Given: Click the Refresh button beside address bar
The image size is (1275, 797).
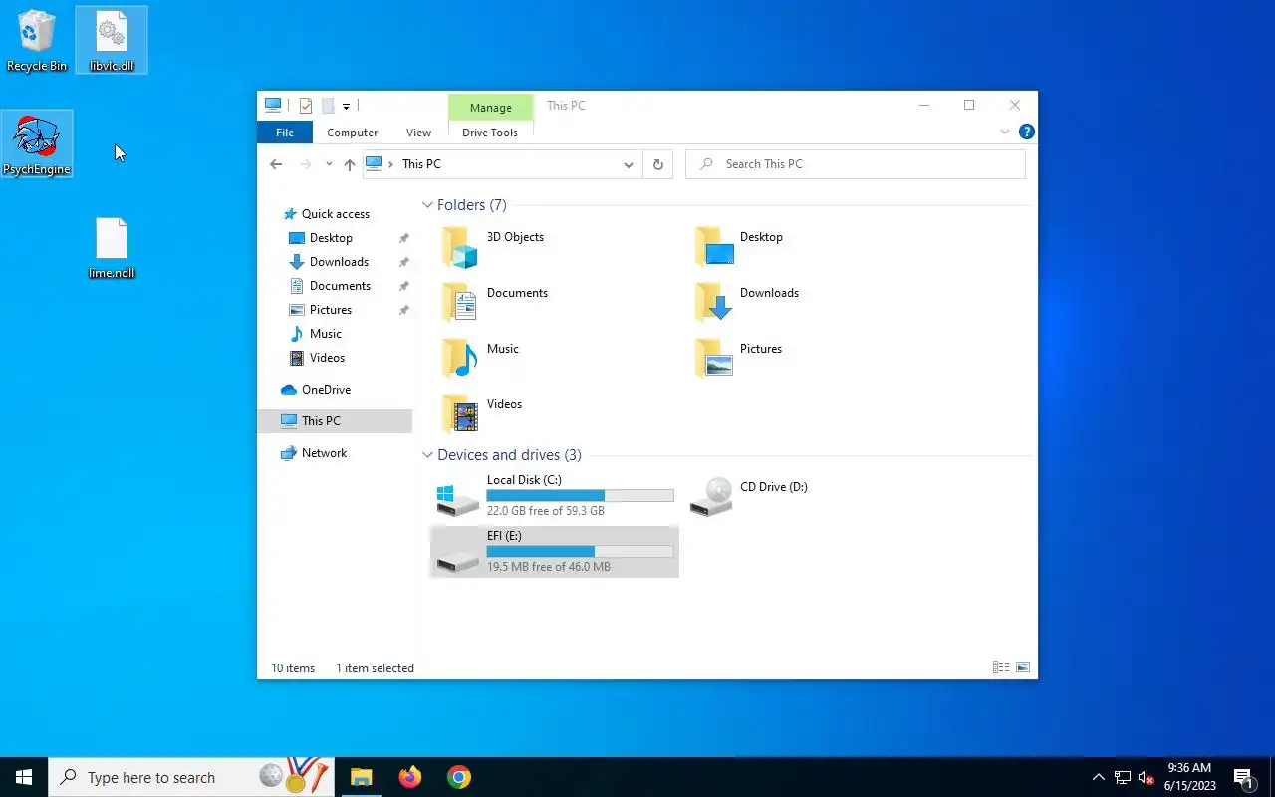Looking at the screenshot, I should click(x=657, y=164).
